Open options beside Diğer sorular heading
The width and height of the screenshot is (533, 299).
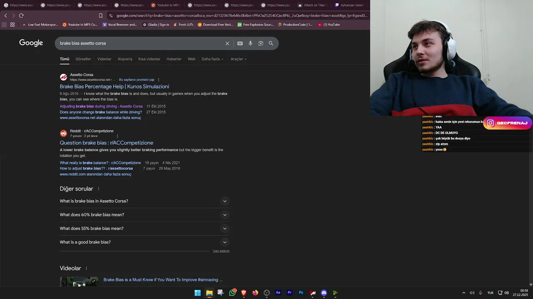(x=99, y=189)
